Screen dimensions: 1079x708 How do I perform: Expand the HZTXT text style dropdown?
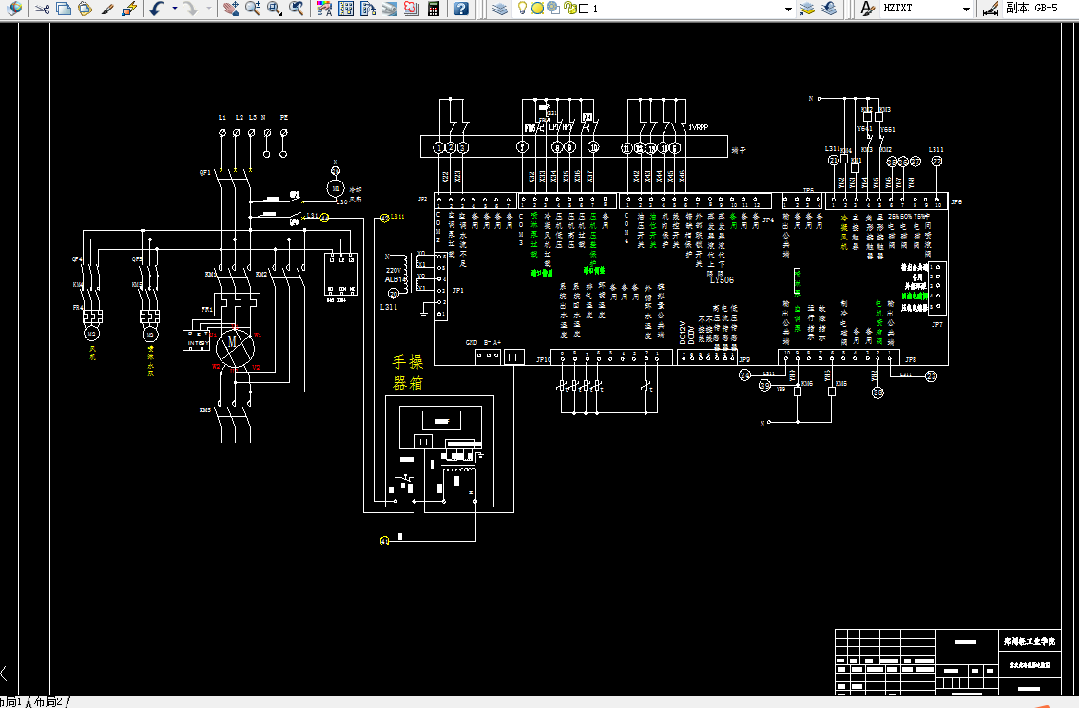pos(966,9)
